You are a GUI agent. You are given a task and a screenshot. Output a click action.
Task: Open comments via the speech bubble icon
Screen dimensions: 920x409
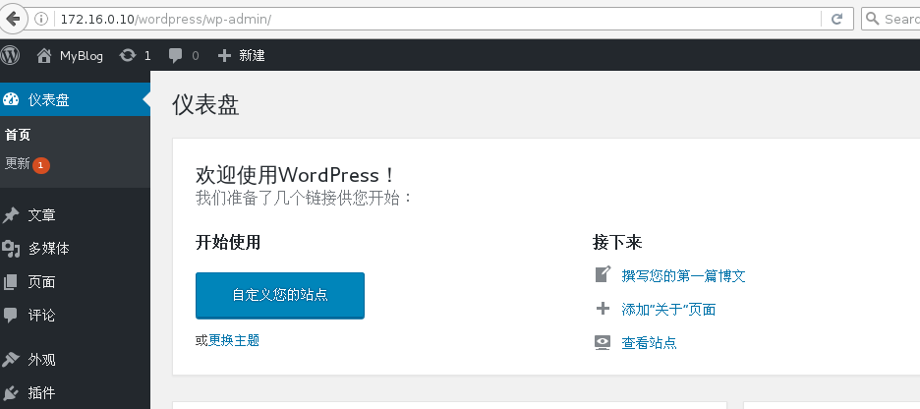pyautogui.click(x=175, y=56)
